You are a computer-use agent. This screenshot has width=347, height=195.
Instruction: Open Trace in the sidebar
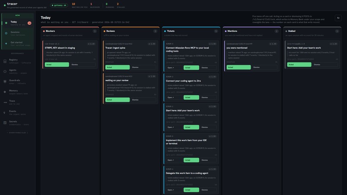coord(18,102)
